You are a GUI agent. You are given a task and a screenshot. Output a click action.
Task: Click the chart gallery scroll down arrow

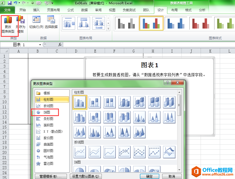tap(179, 170)
